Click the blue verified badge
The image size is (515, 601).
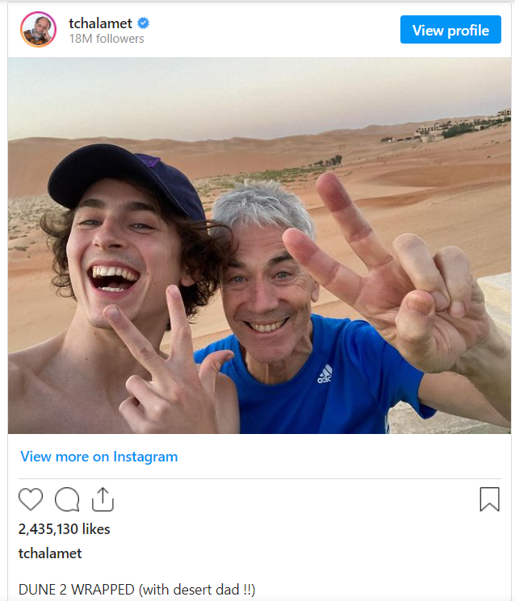pos(145,23)
